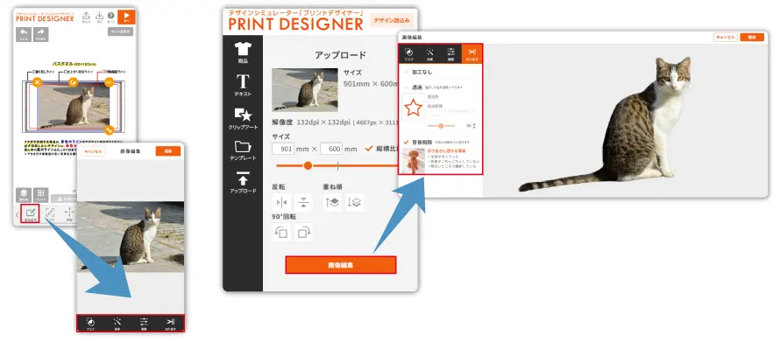Flip the image vertically under 反転
Screen dimensions: 780x342
coord(304,202)
